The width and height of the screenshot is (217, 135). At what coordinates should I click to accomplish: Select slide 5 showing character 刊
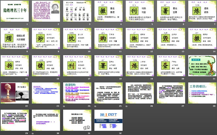click(x=140, y=11)
